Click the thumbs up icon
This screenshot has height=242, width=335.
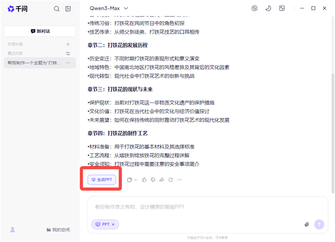click(x=144, y=180)
